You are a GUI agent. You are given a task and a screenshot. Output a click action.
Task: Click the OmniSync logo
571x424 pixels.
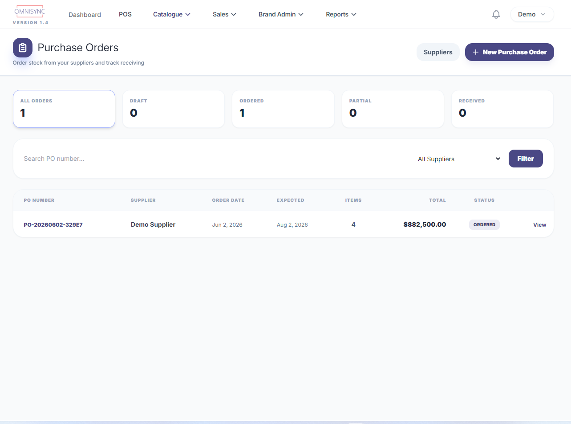click(30, 12)
